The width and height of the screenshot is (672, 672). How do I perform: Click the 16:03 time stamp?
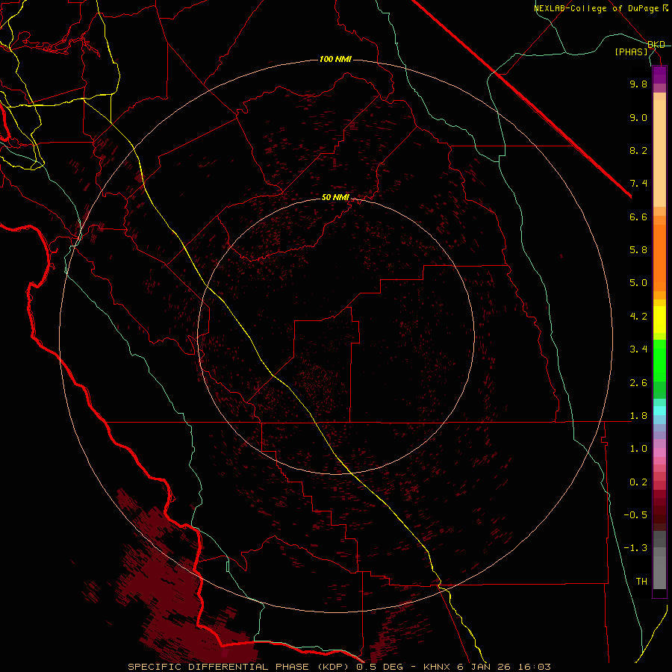coord(534,667)
